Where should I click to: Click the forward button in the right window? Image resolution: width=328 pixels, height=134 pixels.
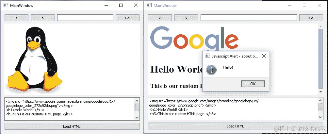coord(186,18)
